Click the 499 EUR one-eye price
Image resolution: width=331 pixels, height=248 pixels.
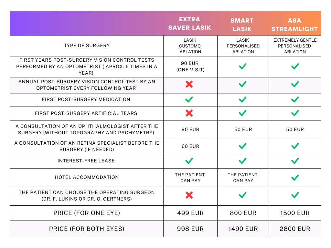click(190, 213)
